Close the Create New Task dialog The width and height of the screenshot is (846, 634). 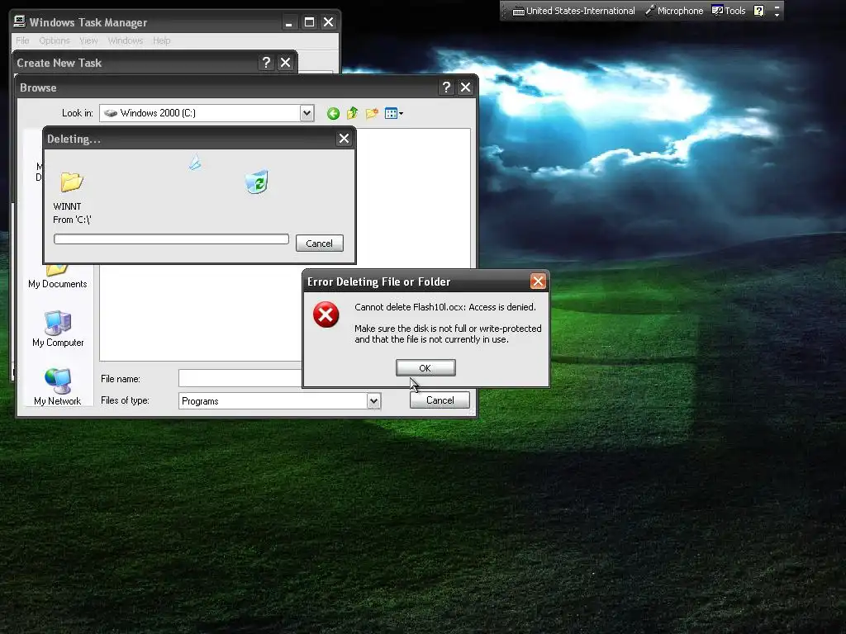(285, 63)
